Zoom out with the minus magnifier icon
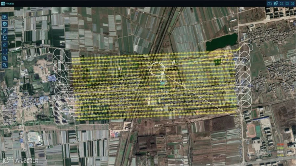 click(x=5, y=65)
